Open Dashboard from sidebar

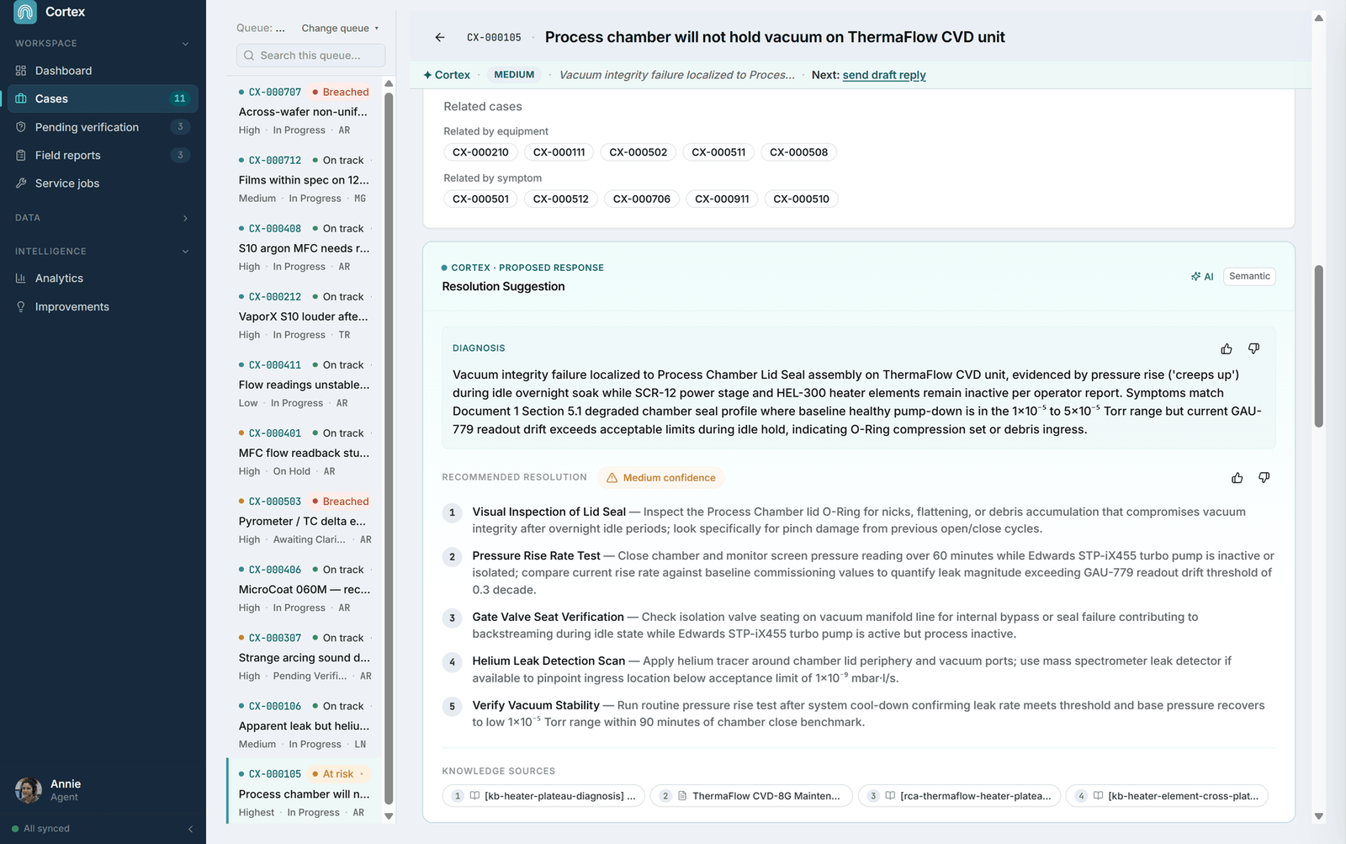[103, 71]
